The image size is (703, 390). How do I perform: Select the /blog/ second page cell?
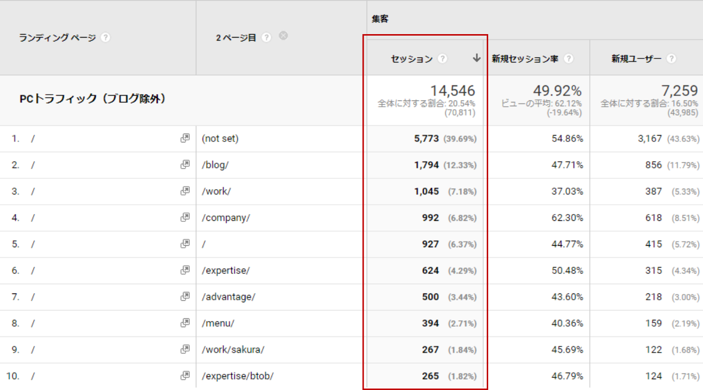(x=215, y=165)
